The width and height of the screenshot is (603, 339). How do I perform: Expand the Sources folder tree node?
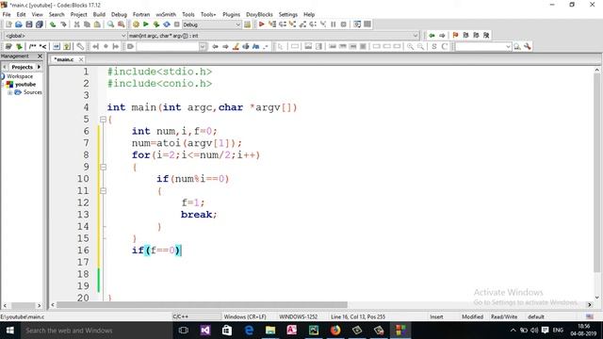[10, 92]
